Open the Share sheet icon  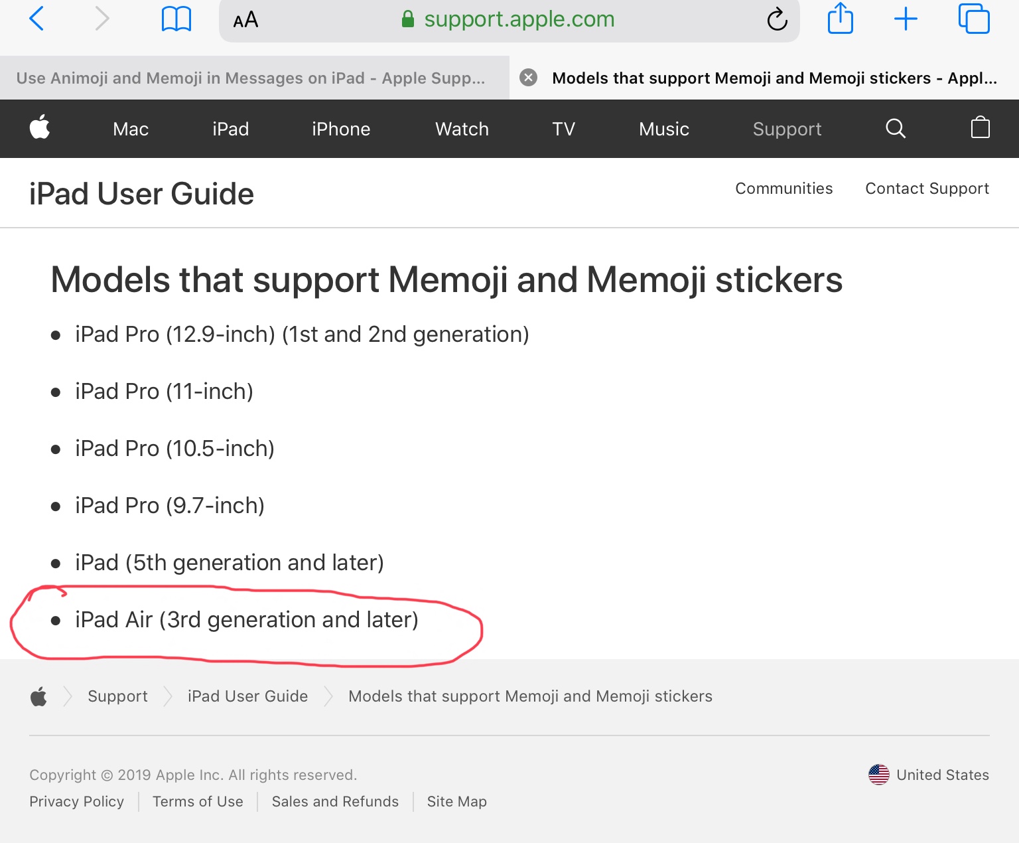point(840,19)
